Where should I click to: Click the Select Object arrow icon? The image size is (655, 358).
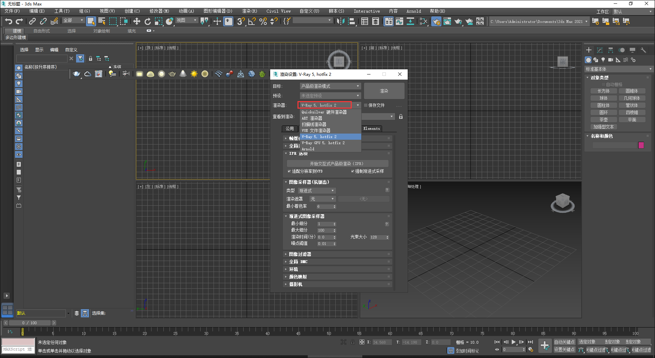pos(91,21)
